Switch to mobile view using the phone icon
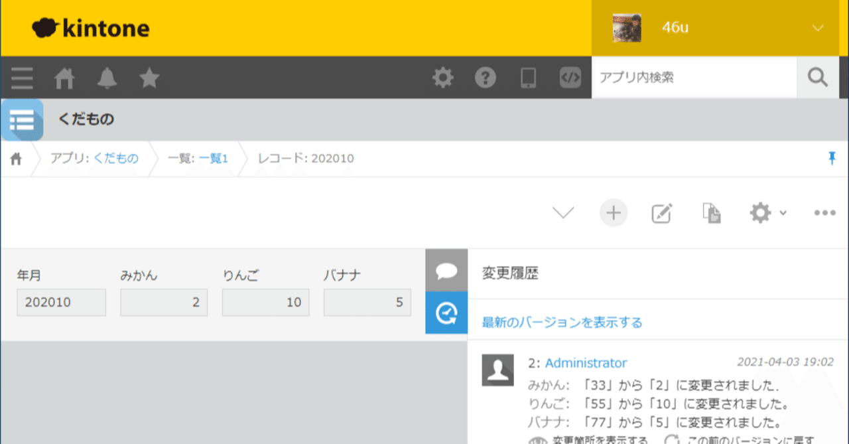 tap(528, 78)
